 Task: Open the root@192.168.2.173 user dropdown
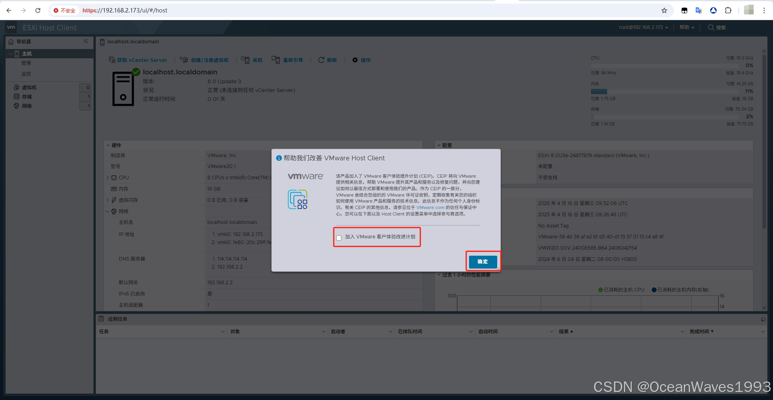click(x=643, y=27)
